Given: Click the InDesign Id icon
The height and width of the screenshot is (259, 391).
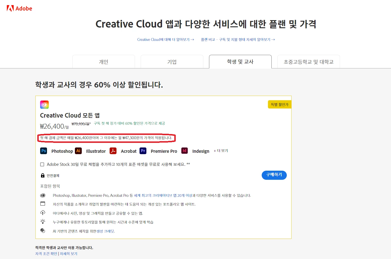Looking at the screenshot, I should point(185,151).
